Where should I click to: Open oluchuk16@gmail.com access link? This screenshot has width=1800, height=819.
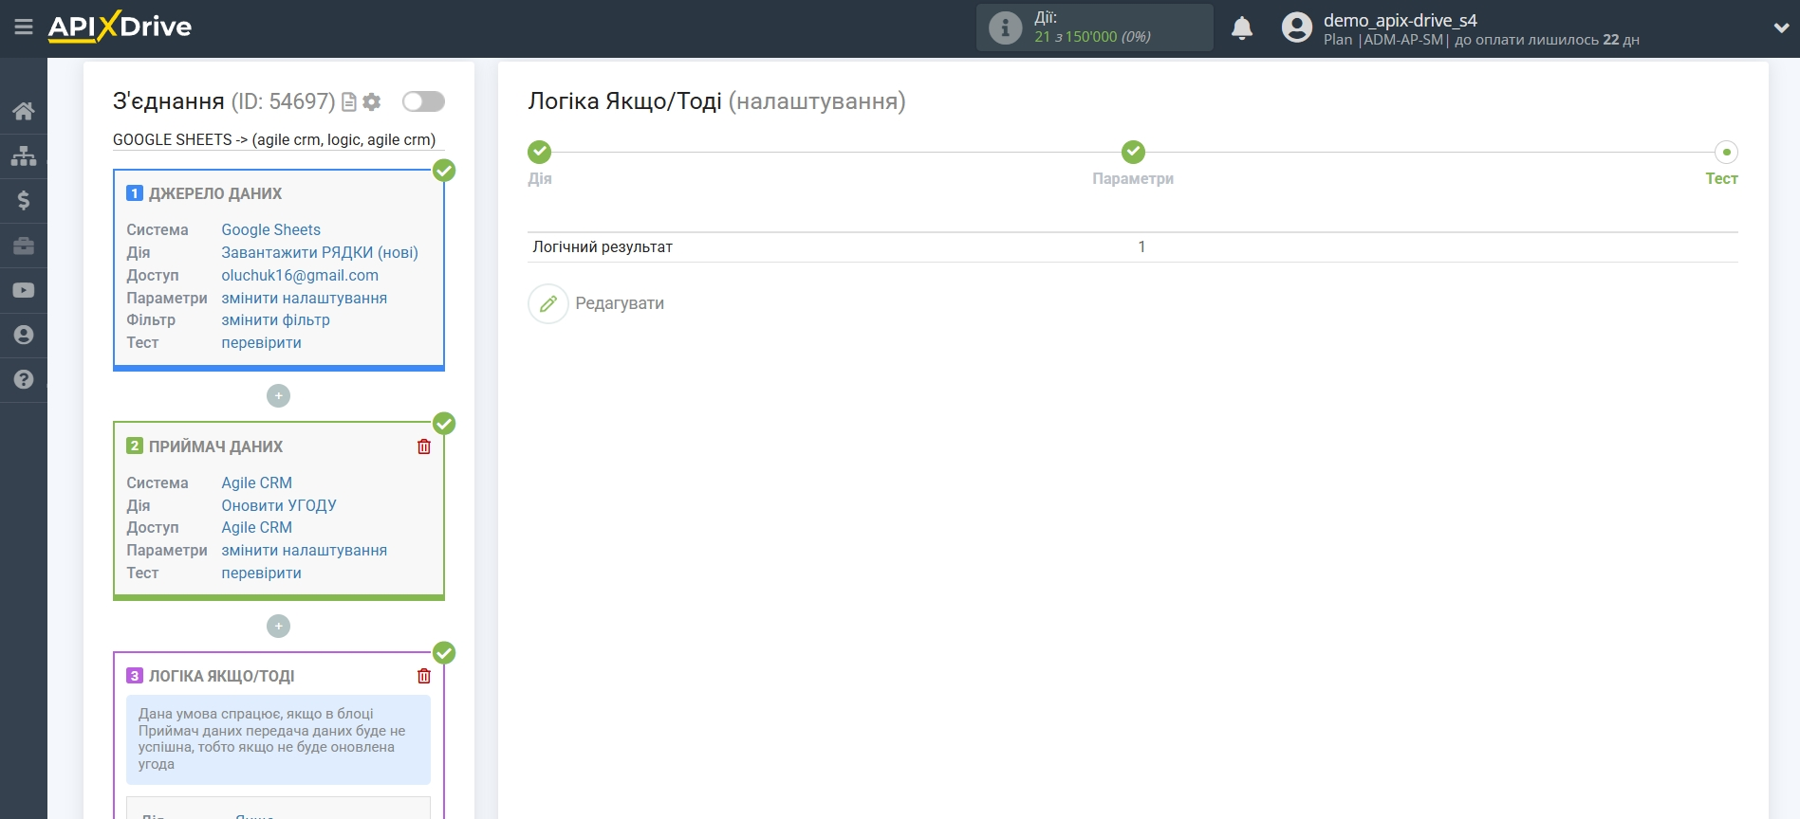(300, 275)
